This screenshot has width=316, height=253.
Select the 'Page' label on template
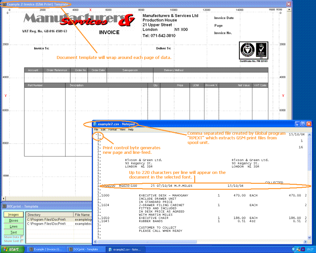pyautogui.click(x=219, y=26)
